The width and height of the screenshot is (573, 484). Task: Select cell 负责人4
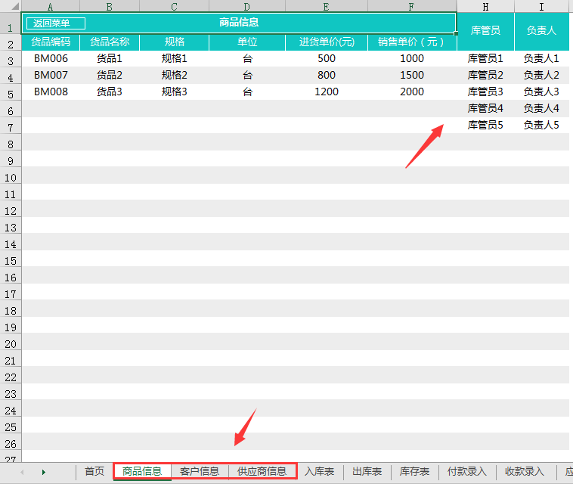[541, 109]
